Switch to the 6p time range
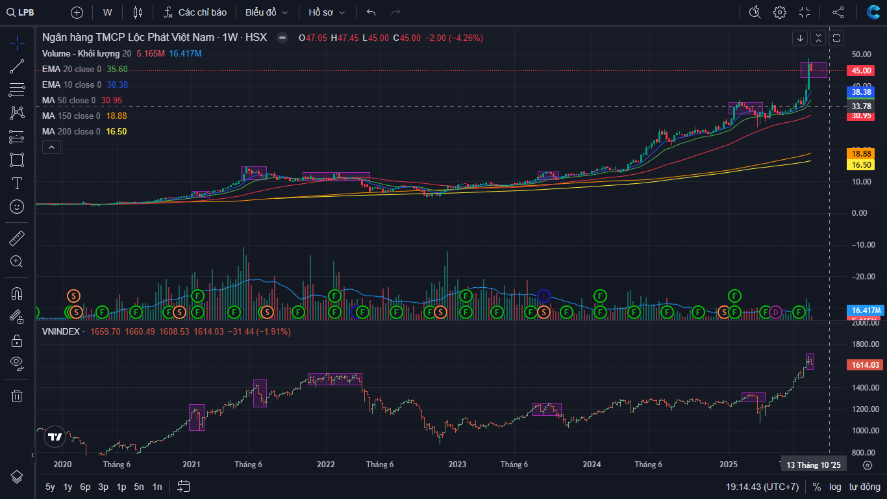Screen dimensions: 887x499 [85, 487]
